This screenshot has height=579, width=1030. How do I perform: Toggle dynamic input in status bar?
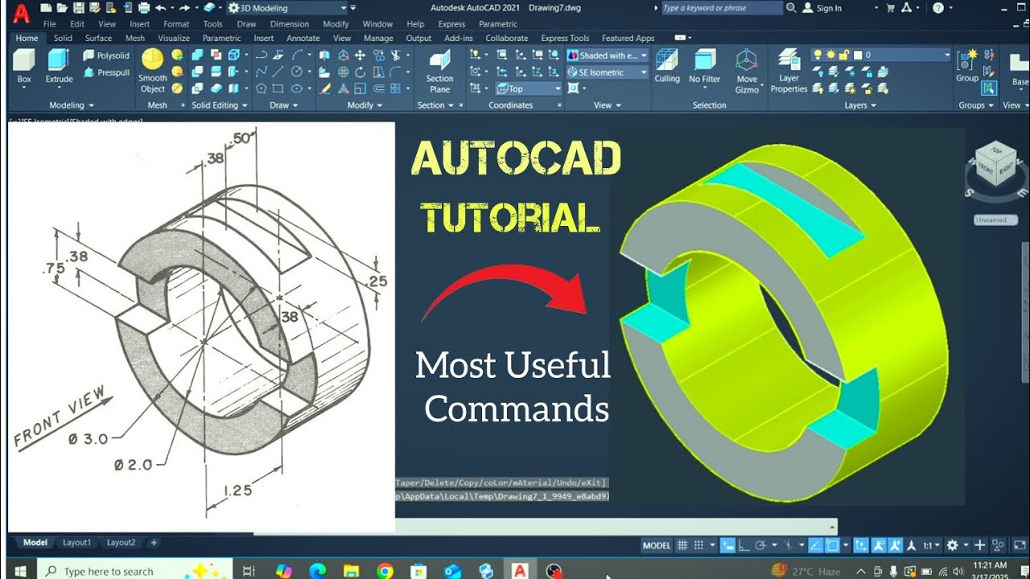click(727, 545)
